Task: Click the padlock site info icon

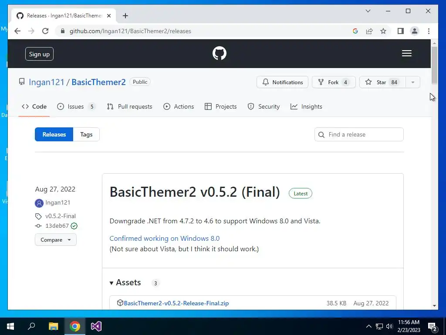Action: point(63,31)
